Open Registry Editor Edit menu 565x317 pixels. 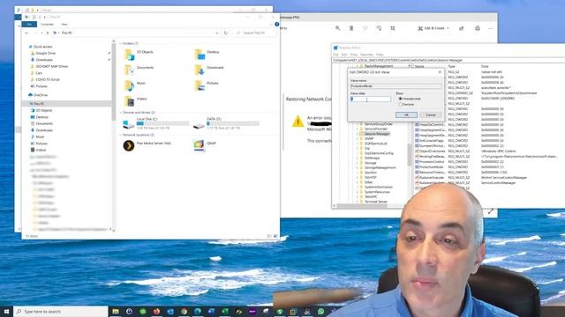(x=344, y=55)
